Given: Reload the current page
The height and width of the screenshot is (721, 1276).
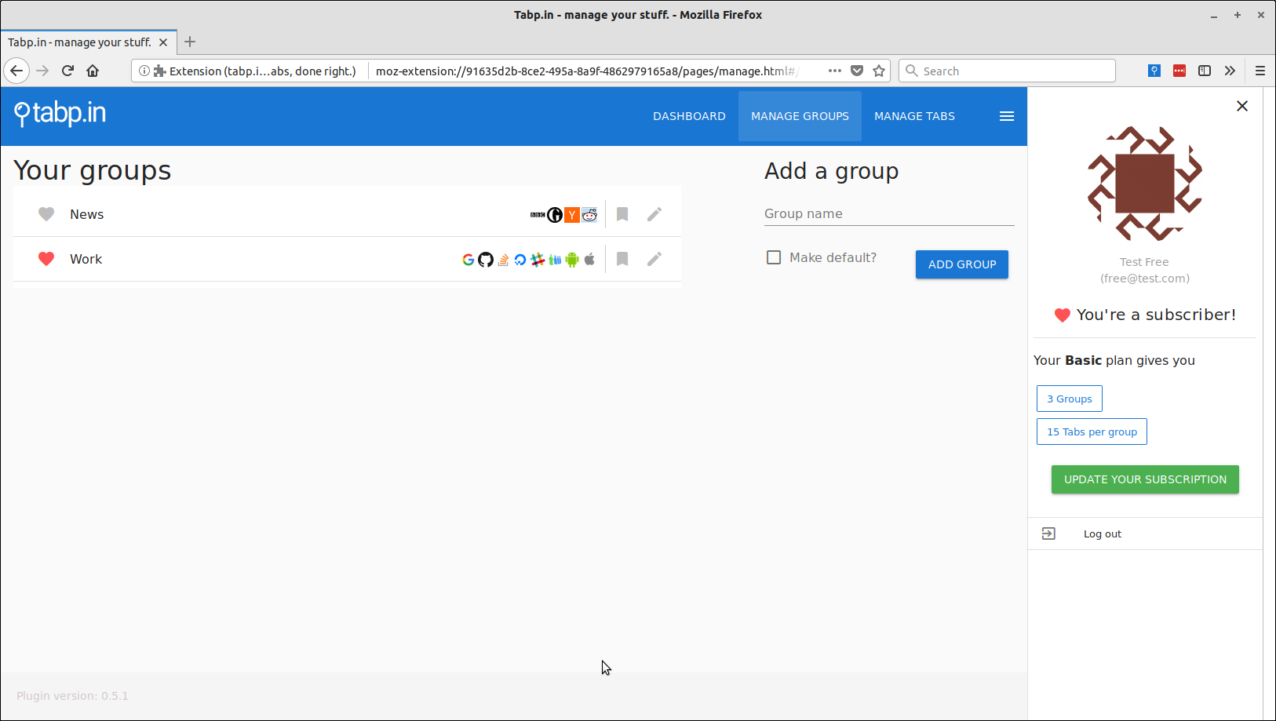Looking at the screenshot, I should [67, 71].
